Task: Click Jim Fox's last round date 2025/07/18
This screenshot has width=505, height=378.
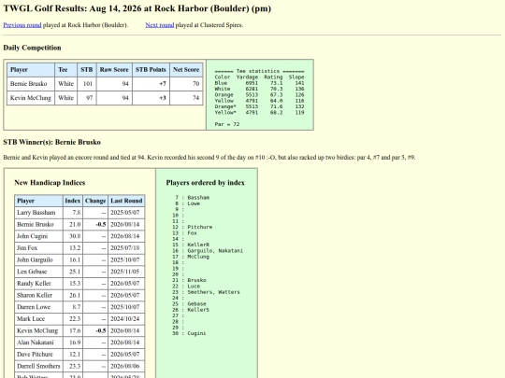Action: click(x=125, y=248)
